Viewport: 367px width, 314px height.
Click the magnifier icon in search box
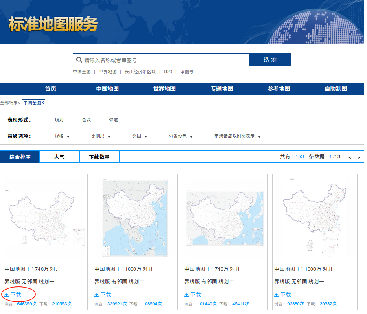click(79, 60)
